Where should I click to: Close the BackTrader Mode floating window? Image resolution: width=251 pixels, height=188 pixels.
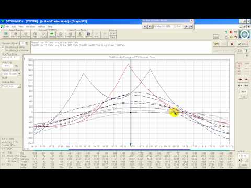[x=191, y=21]
